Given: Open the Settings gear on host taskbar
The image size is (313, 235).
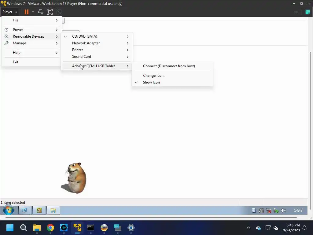Looking at the screenshot, I should point(131,228).
